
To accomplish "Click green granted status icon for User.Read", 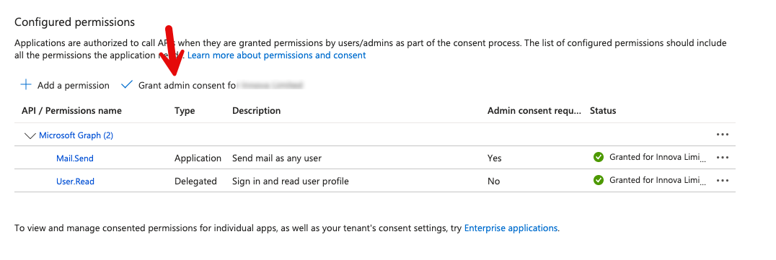I will (599, 181).
